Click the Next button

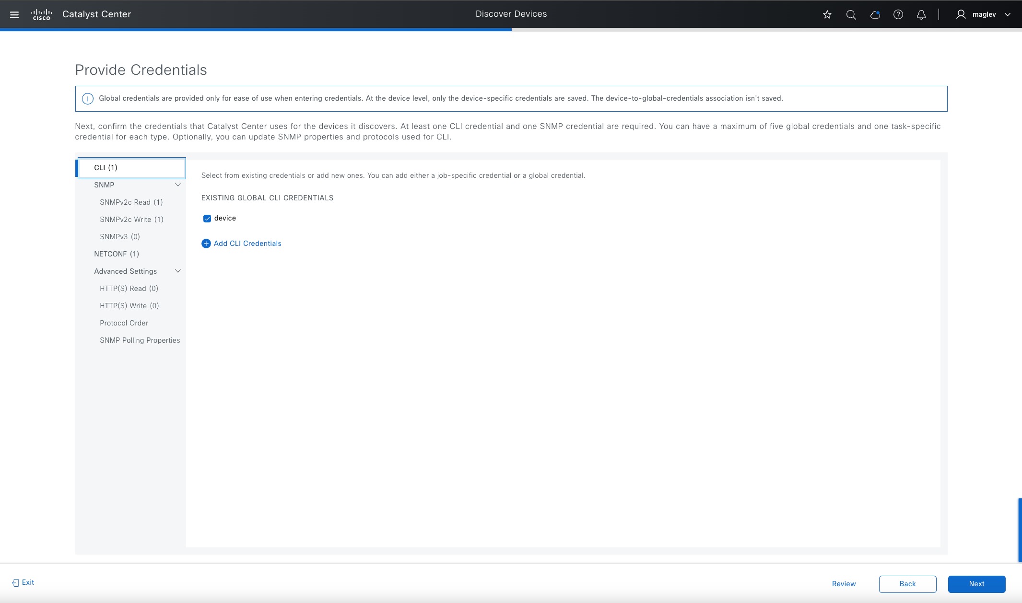click(976, 584)
